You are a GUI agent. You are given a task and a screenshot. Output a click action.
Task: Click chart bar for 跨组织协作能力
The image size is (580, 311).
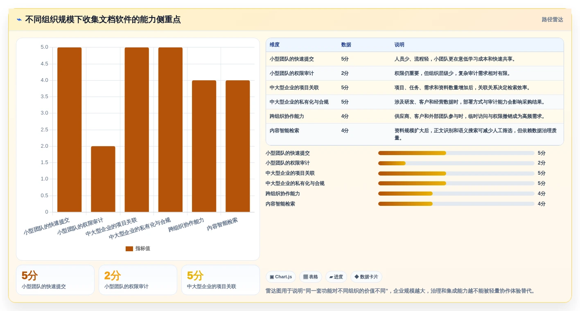204,146
